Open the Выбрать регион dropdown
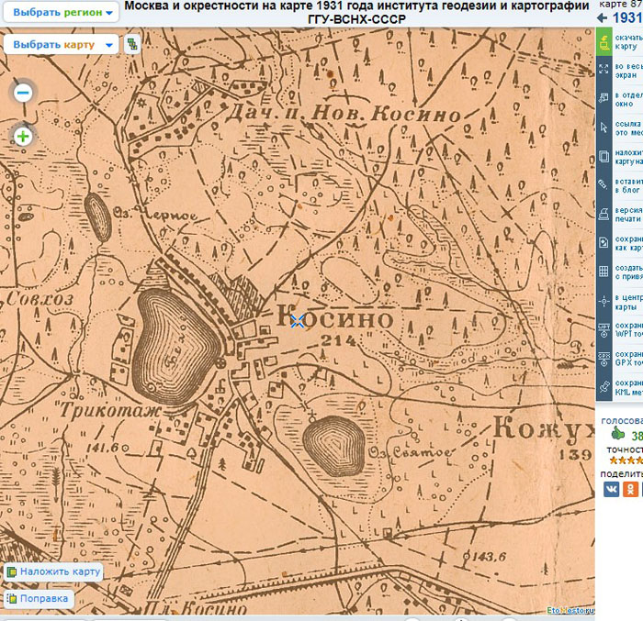Image resolution: width=643 pixels, height=621 pixels. pyautogui.click(x=62, y=12)
